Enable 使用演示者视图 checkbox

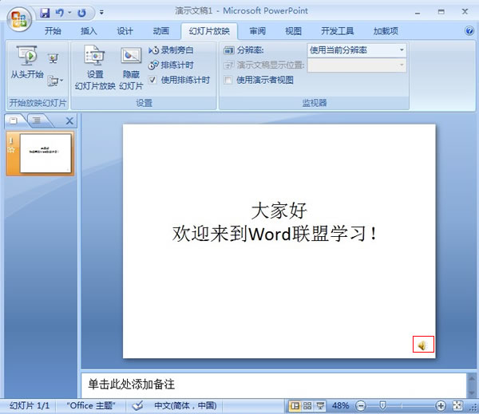[228, 81]
